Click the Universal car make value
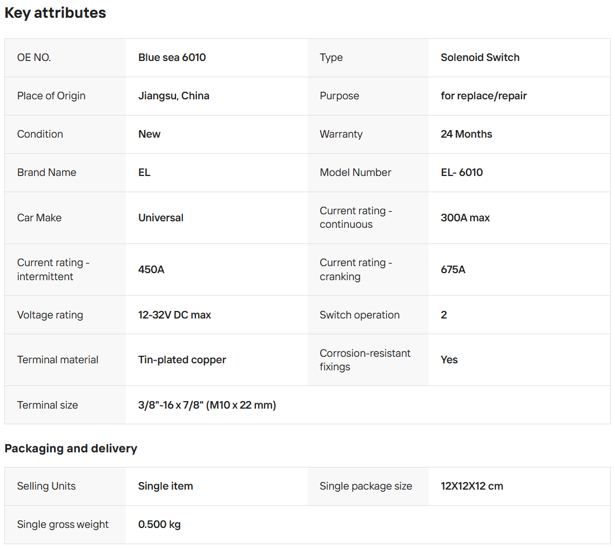615x549 pixels. point(160,218)
